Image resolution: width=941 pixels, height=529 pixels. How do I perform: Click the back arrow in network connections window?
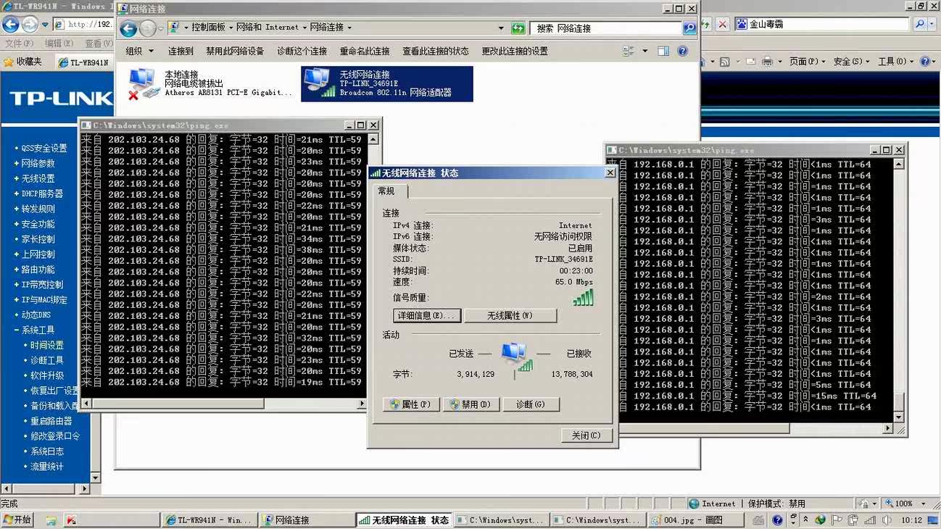128,28
